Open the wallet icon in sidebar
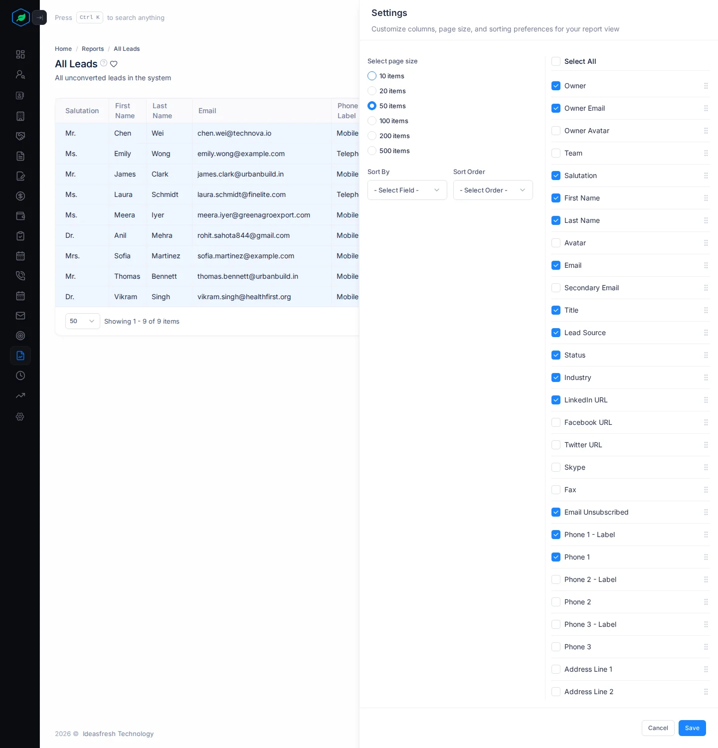Screen dimensions: 718x748 20,216
